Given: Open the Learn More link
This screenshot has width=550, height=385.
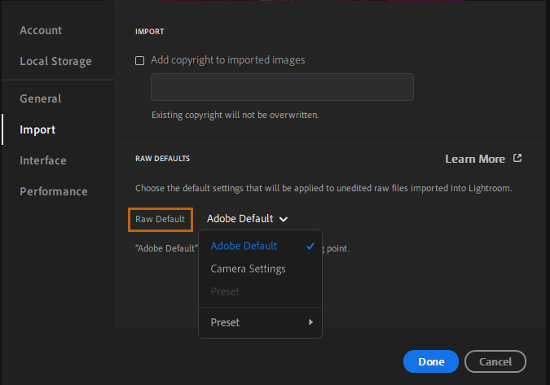Looking at the screenshot, I should pos(475,159).
